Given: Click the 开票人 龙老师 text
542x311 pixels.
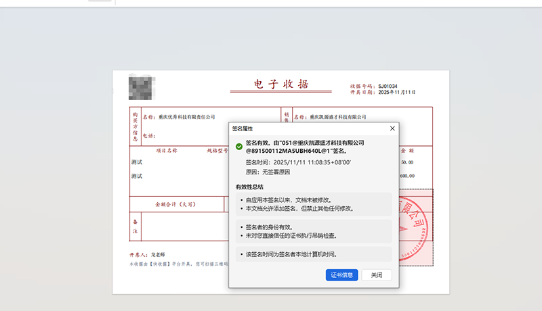Looking at the screenshot, I should coord(143,256).
